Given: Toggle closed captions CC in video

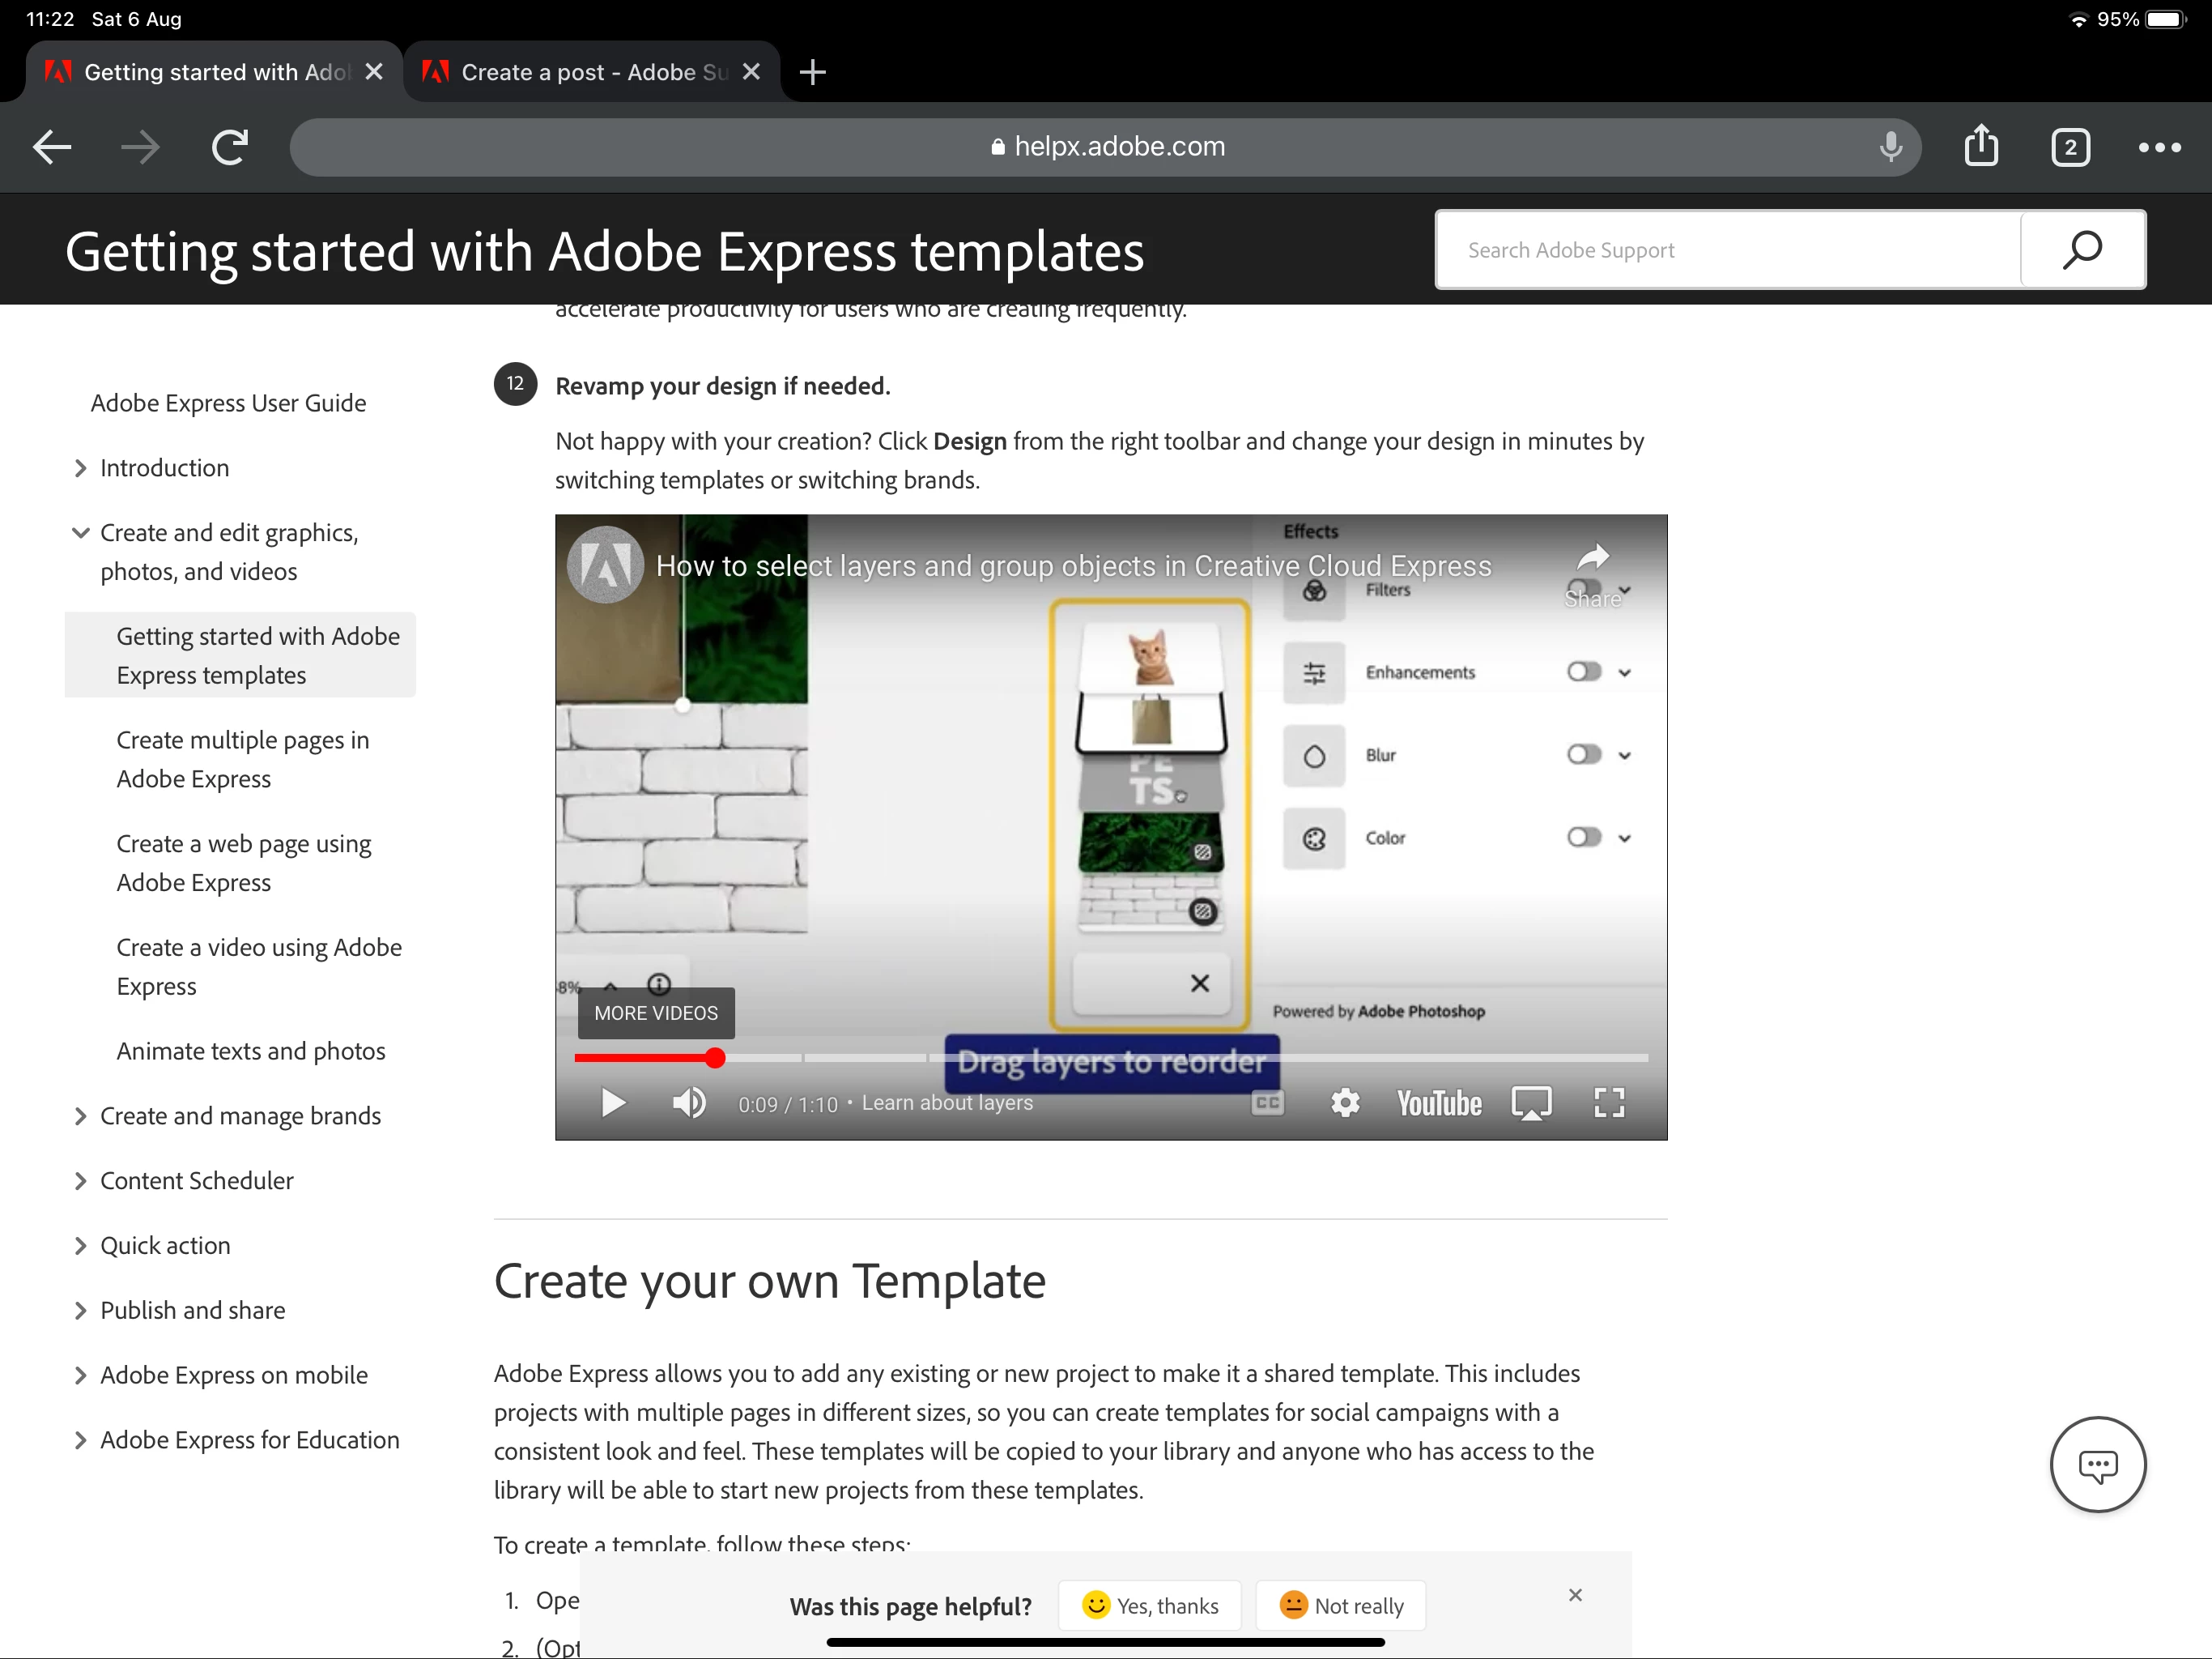Looking at the screenshot, I should click(1267, 1102).
